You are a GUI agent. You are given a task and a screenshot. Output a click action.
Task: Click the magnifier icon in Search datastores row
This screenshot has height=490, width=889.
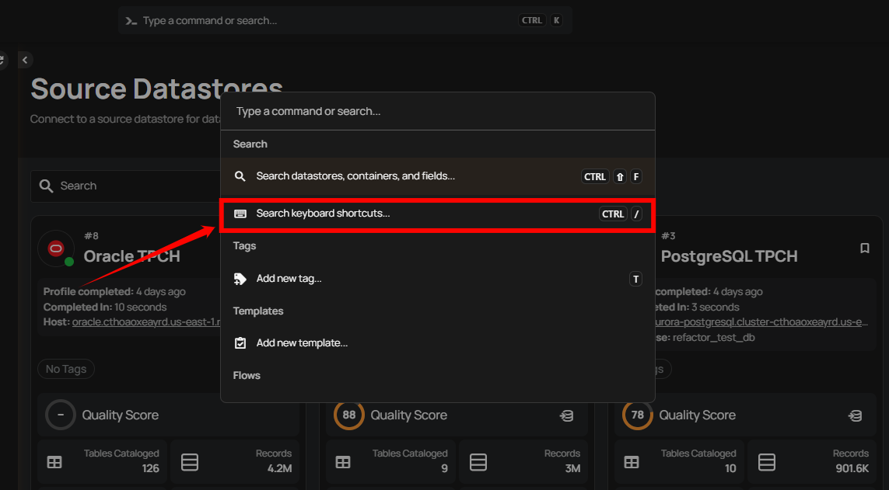pos(240,175)
